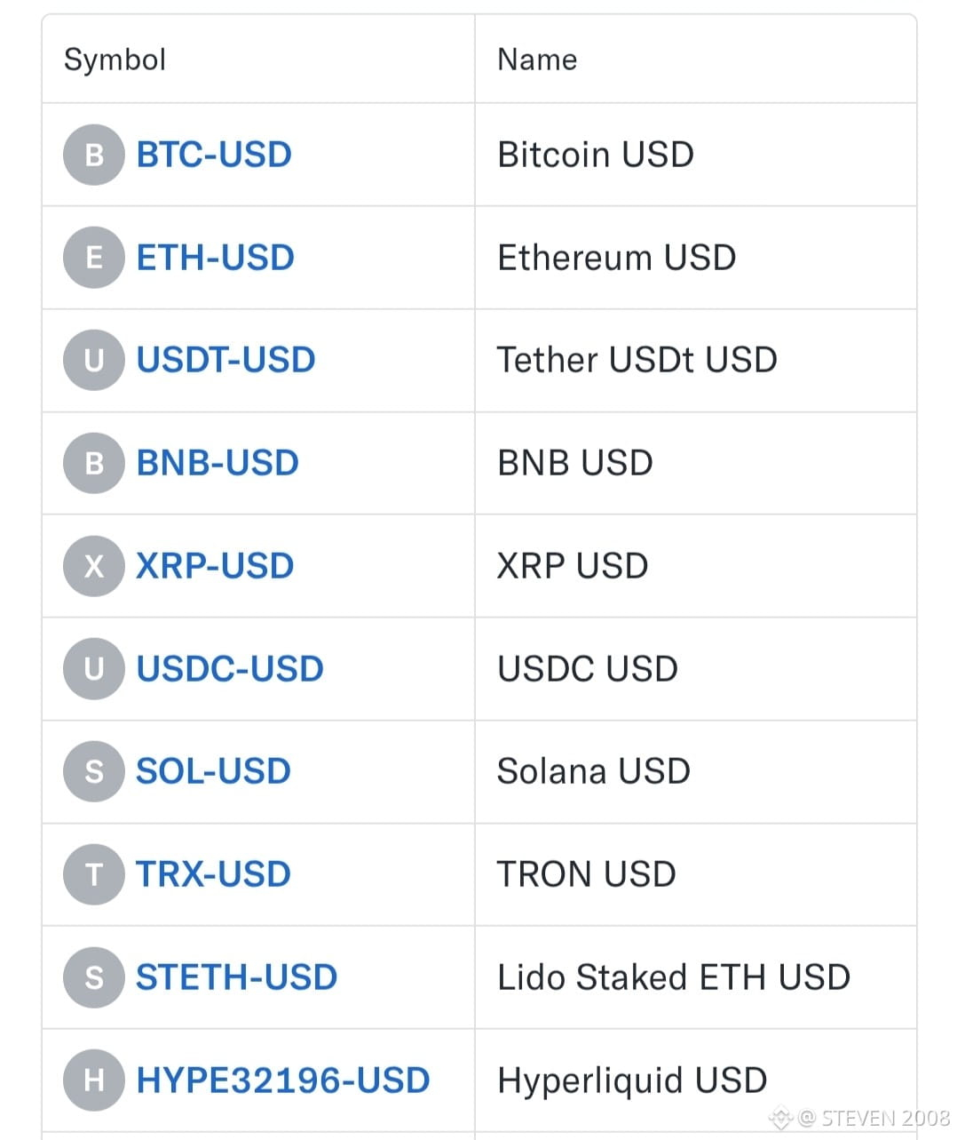
Task: Click the T icon for TRX-USD
Action: 93,874
